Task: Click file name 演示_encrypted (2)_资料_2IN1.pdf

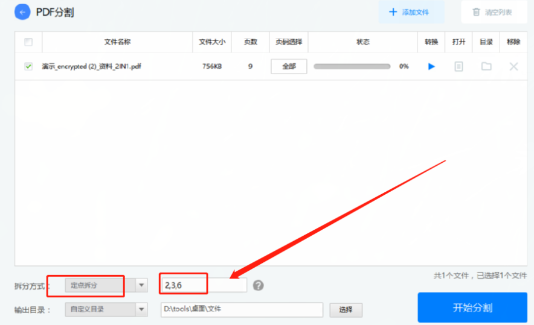Action: tap(91, 66)
